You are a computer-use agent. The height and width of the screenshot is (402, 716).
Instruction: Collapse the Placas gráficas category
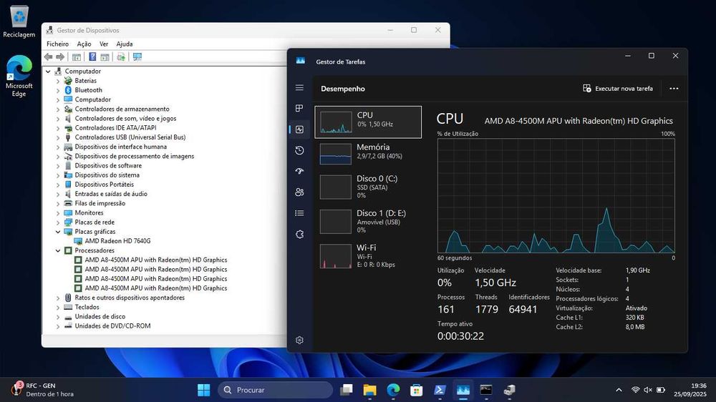click(58, 232)
